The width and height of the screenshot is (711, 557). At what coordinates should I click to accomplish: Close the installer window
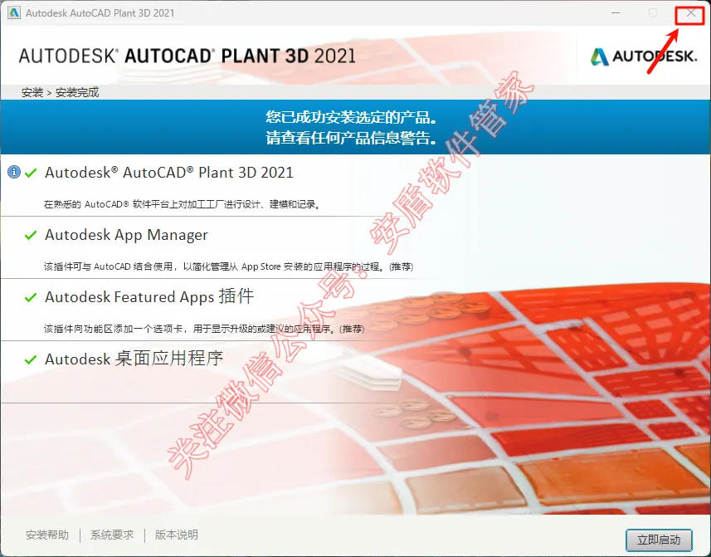690,13
